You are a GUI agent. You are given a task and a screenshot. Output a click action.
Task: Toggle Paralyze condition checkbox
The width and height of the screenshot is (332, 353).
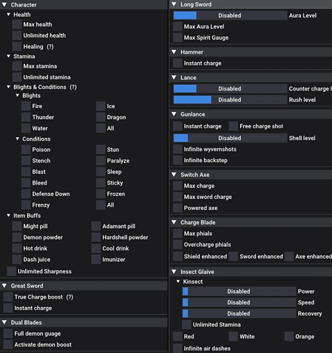pyautogui.click(x=101, y=161)
